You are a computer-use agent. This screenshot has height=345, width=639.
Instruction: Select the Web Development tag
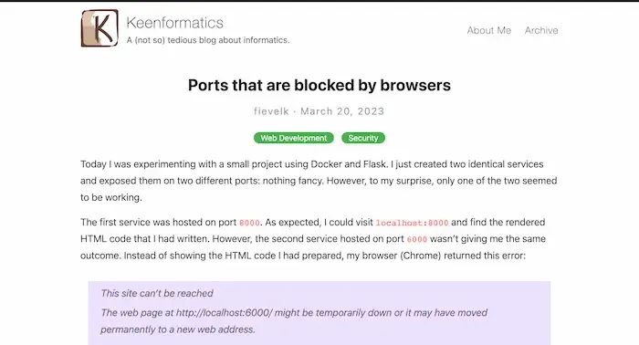pyautogui.click(x=293, y=138)
